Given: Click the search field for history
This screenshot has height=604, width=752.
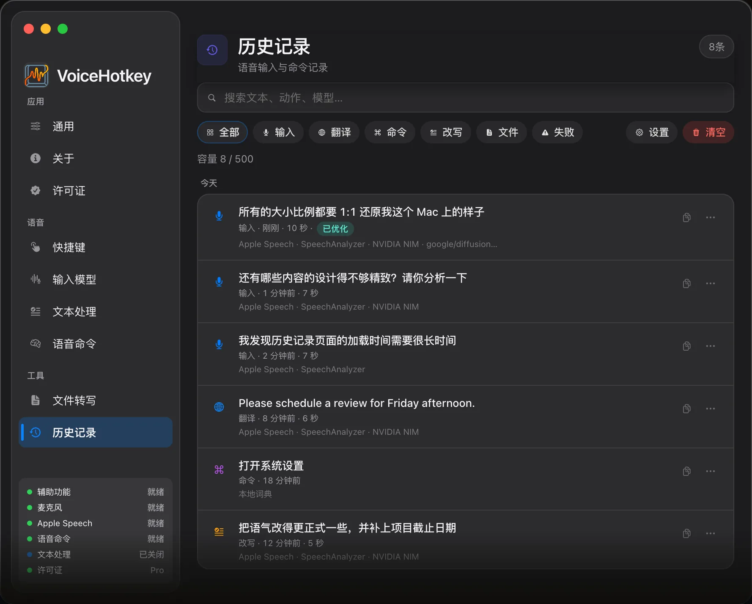Looking at the screenshot, I should 465,98.
